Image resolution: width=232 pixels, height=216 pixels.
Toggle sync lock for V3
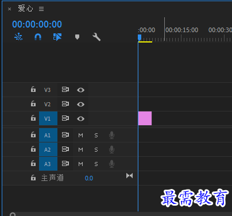coord(65,90)
